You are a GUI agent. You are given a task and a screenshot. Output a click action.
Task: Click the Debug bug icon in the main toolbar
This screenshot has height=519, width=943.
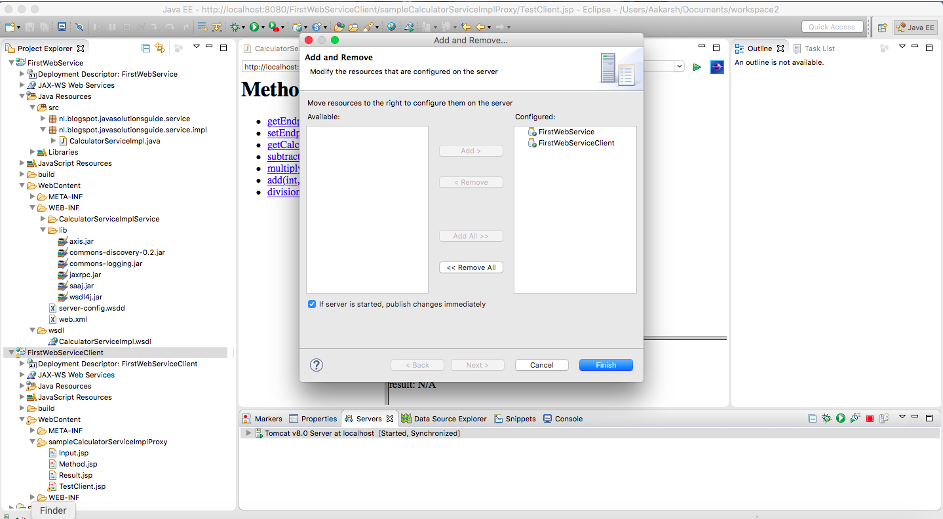coord(235,27)
